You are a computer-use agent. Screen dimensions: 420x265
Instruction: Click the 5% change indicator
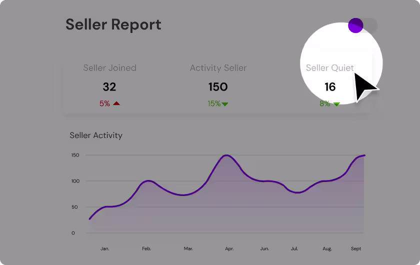click(x=104, y=103)
